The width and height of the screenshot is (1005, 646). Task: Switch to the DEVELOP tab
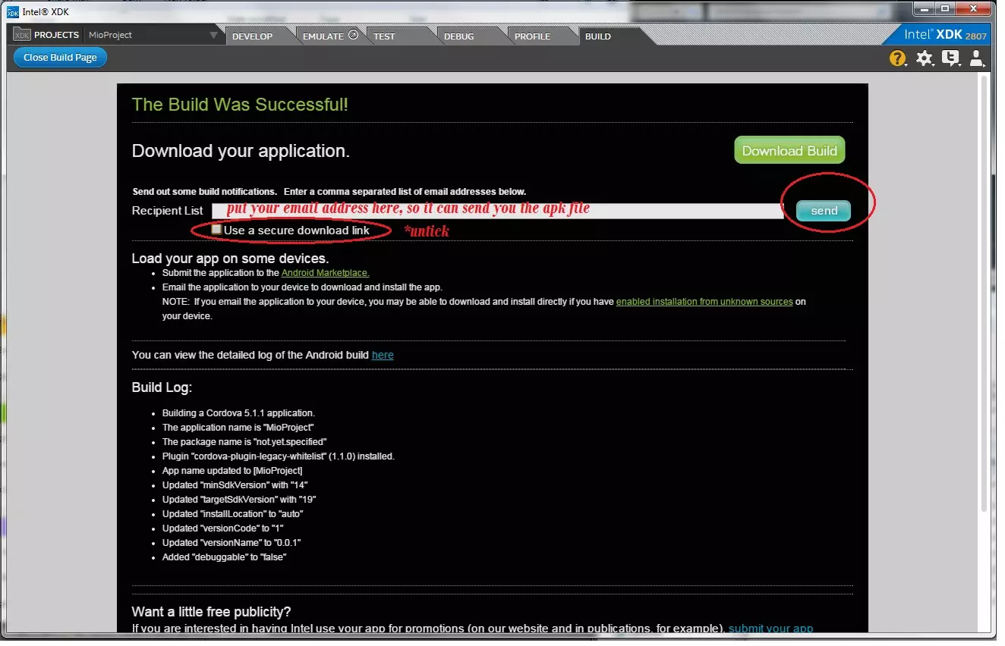point(252,36)
